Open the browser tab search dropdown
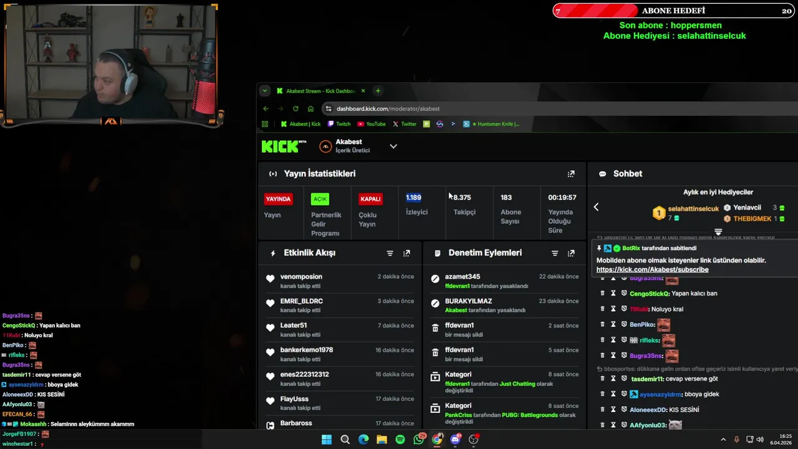 (265, 91)
